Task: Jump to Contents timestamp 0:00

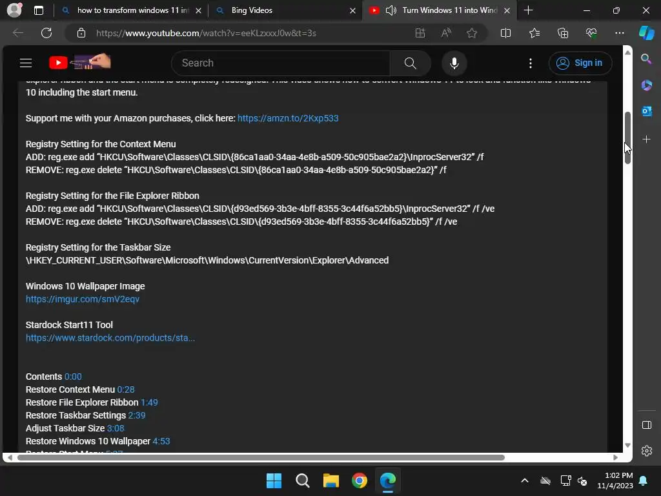Action: pyautogui.click(x=73, y=377)
